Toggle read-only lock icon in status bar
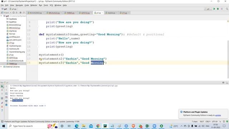Screen dimensions: 229x129 click(x=220, y=121)
